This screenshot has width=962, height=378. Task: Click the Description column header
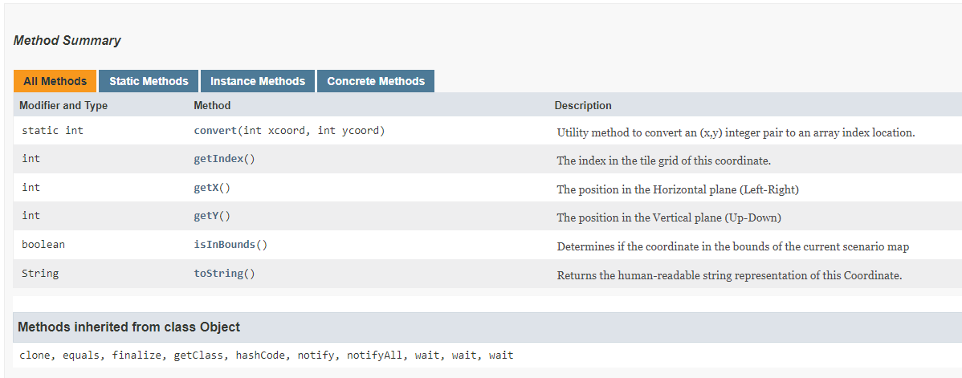pyautogui.click(x=583, y=105)
